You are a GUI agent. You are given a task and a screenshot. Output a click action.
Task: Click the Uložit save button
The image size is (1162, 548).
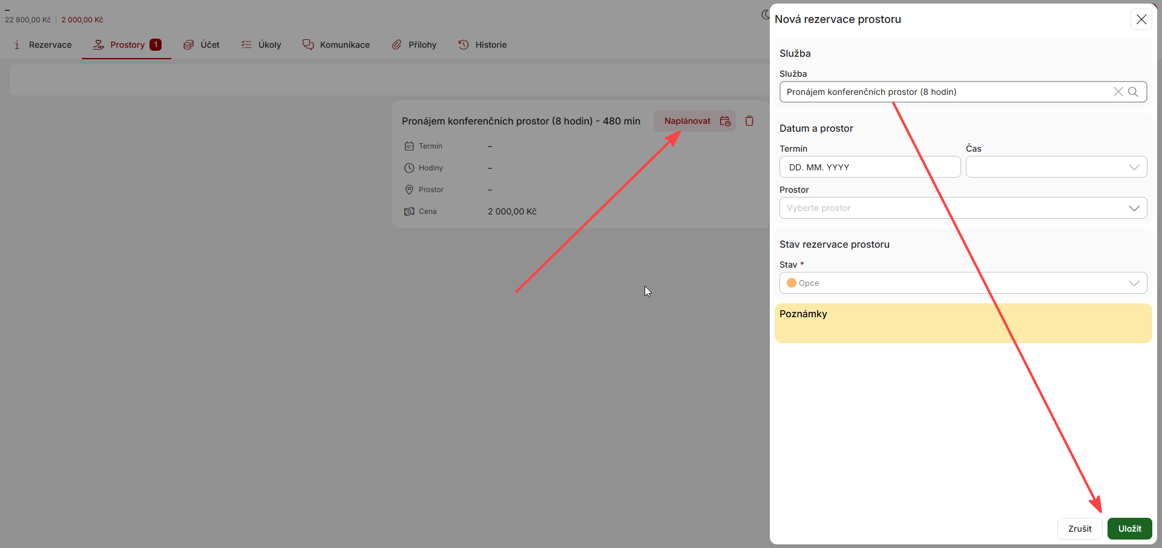[x=1129, y=529]
